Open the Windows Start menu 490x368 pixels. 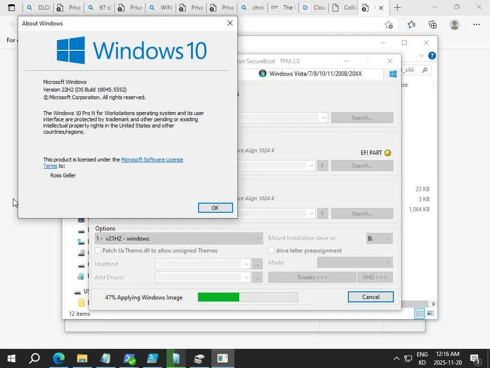coord(11,358)
